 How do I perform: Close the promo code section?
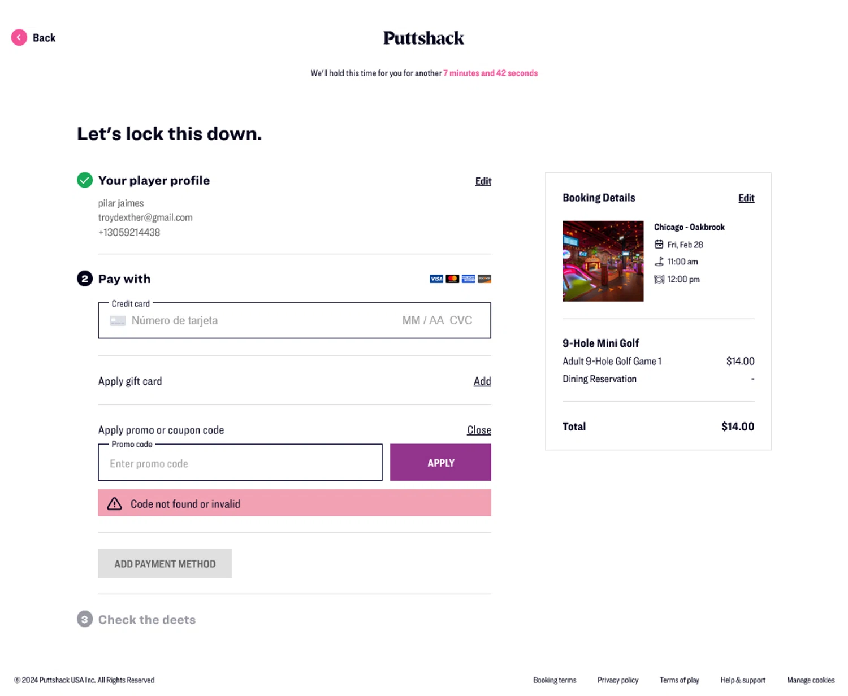(x=478, y=430)
